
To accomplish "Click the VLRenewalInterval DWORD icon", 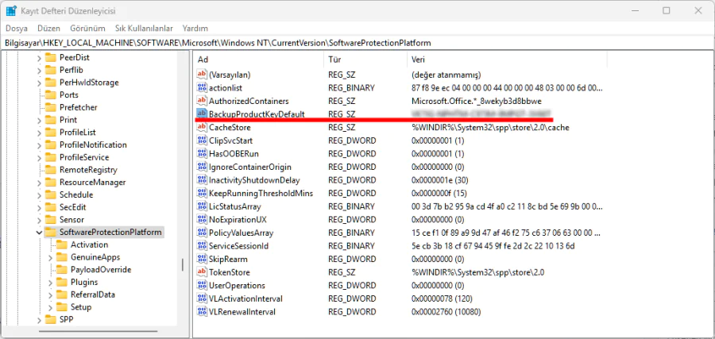I will point(202,312).
